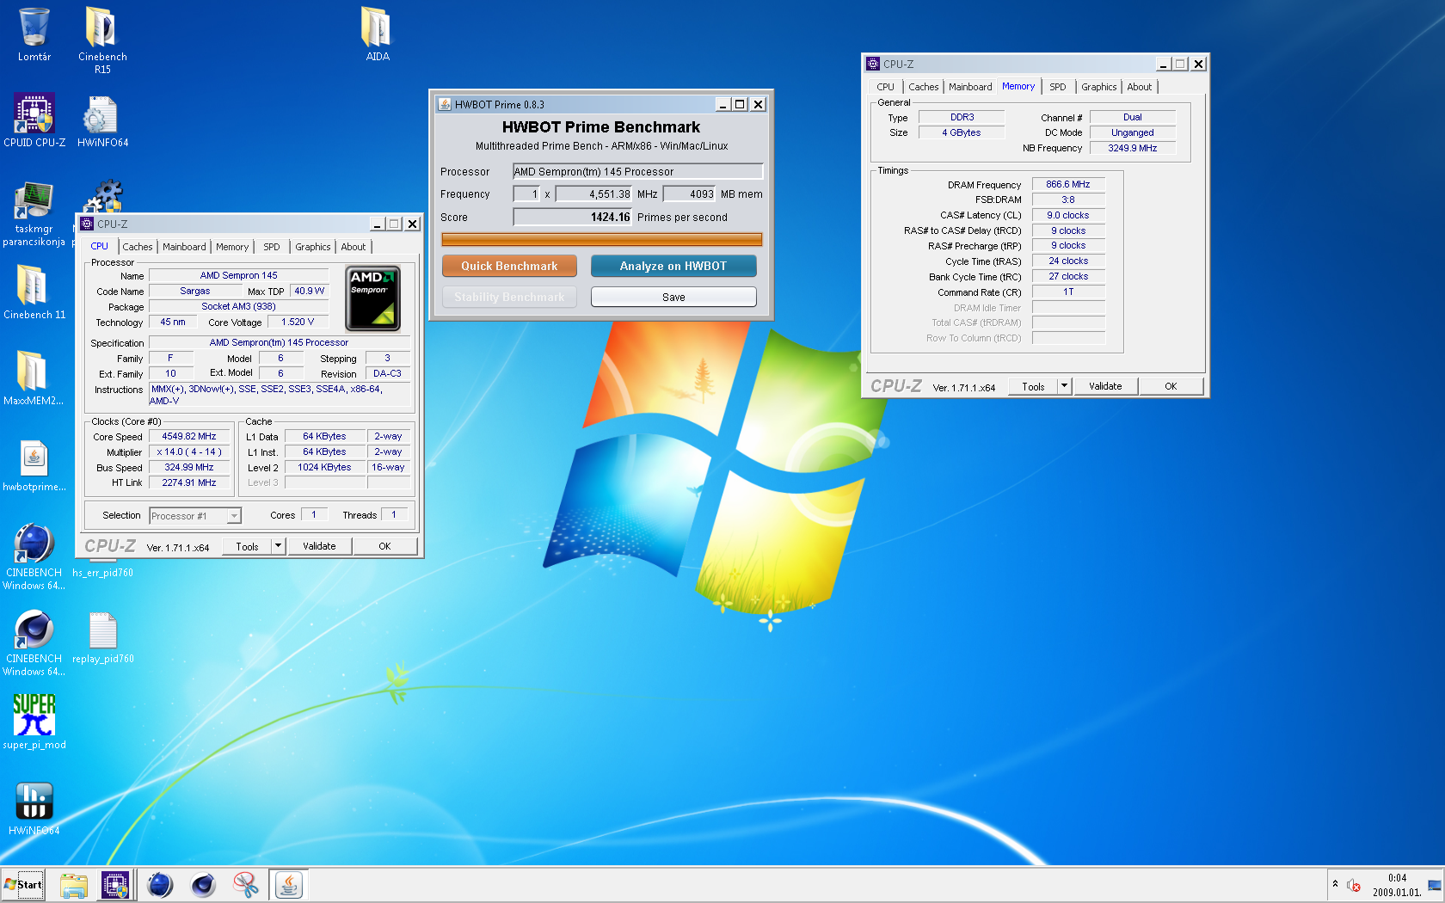Image resolution: width=1445 pixels, height=903 pixels.
Task: Open Processor #1 selection dropdown
Action: pyautogui.click(x=195, y=516)
